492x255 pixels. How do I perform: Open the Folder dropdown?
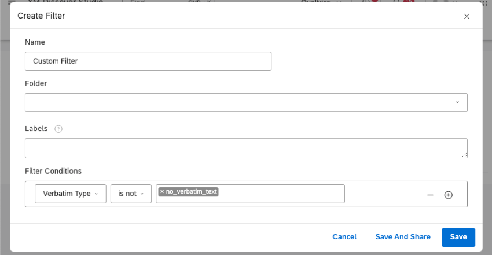[246, 102]
